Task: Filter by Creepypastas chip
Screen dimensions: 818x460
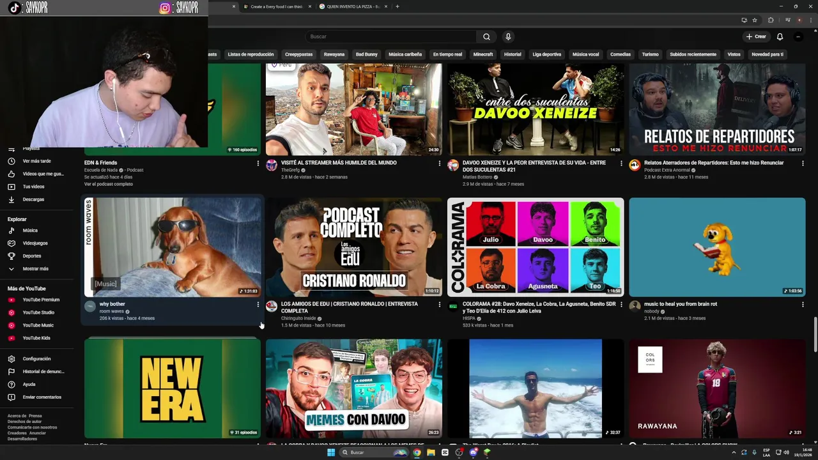Action: 298,54
